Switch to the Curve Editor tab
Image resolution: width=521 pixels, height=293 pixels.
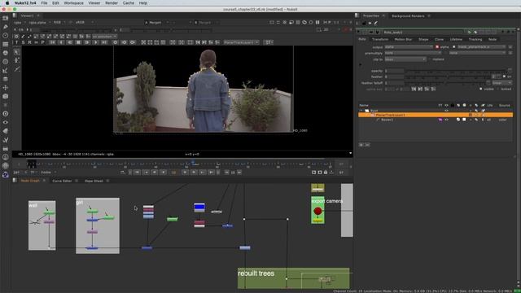tap(62, 181)
